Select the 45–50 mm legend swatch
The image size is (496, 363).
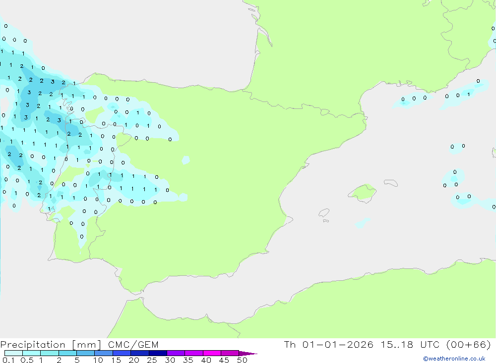[x=230, y=353]
